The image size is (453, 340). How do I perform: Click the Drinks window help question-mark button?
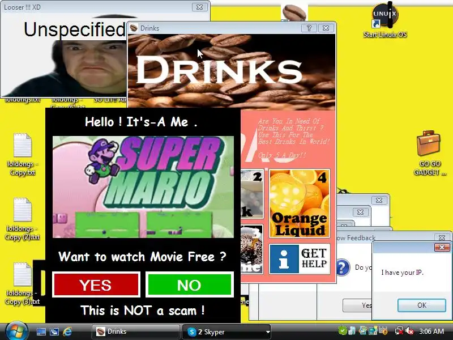pos(309,28)
